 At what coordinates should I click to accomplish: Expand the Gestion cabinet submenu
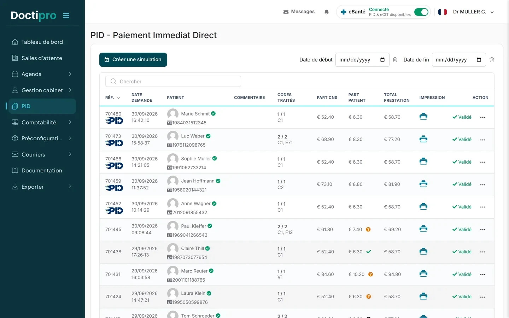(x=70, y=90)
